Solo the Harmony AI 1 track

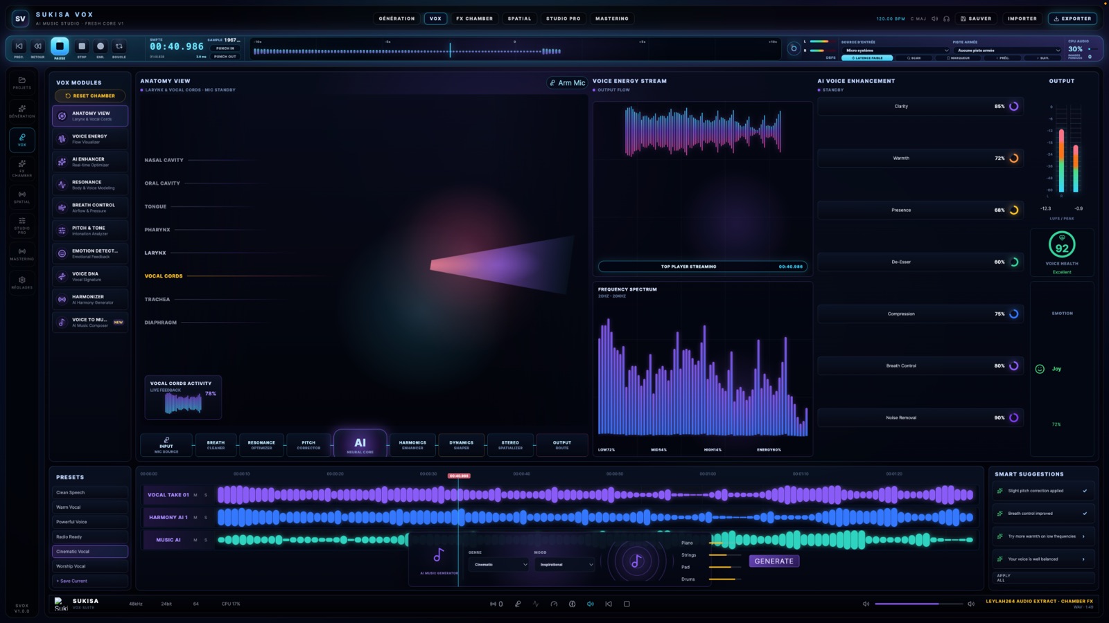pos(206,517)
